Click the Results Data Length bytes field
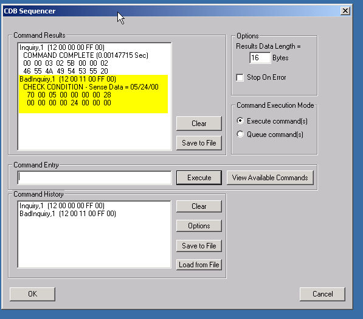363x319 pixels. click(x=260, y=58)
